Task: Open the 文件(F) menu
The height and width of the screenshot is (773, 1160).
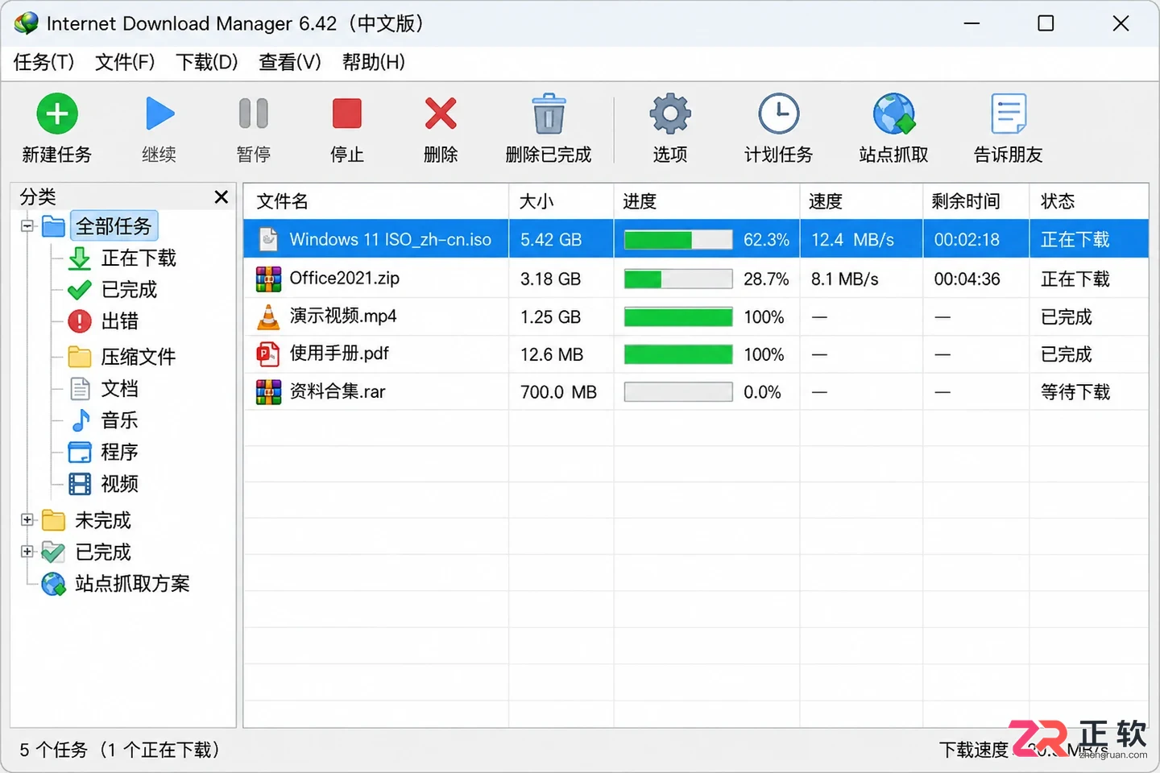Action: click(125, 62)
